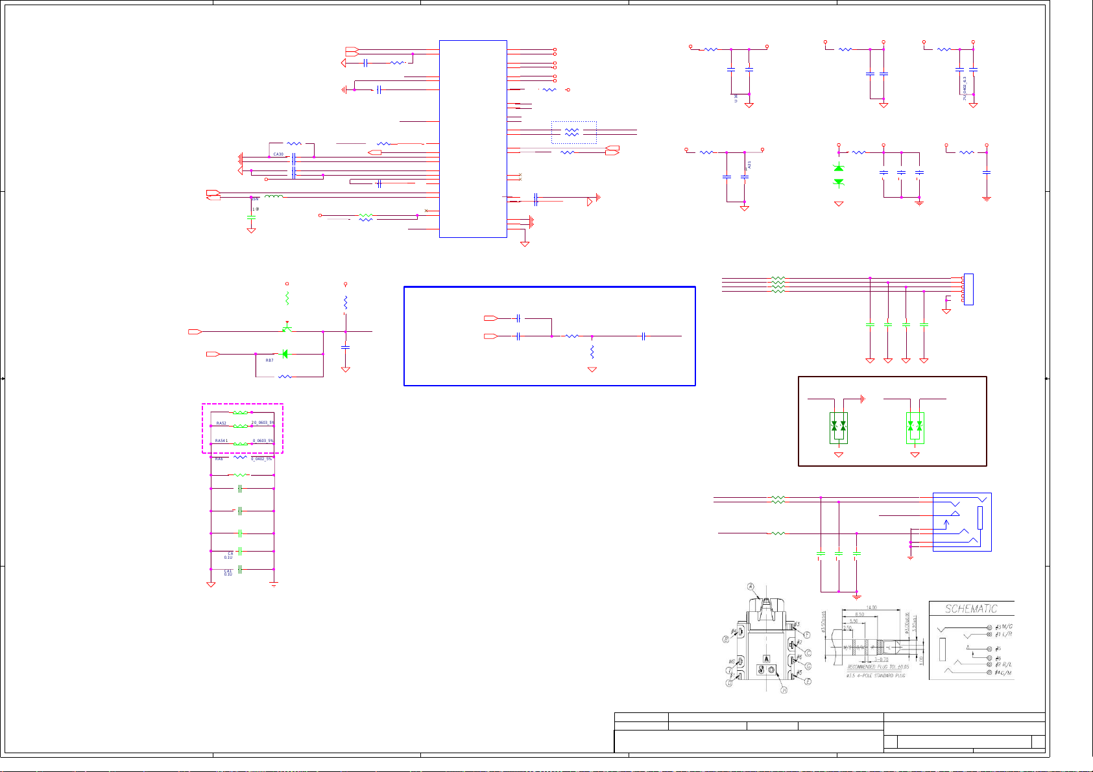1093x772 pixels.
Task: Select the transistor symbol above the diode
Action: [287, 329]
